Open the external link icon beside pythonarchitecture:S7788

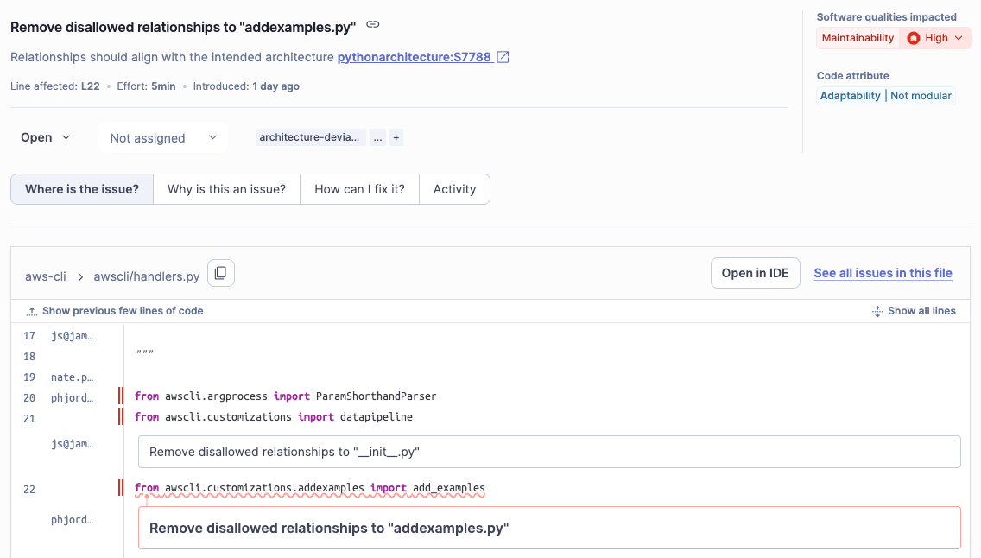click(x=503, y=57)
